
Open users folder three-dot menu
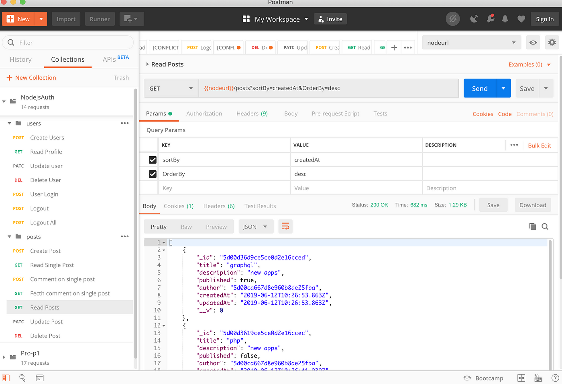(x=125, y=123)
